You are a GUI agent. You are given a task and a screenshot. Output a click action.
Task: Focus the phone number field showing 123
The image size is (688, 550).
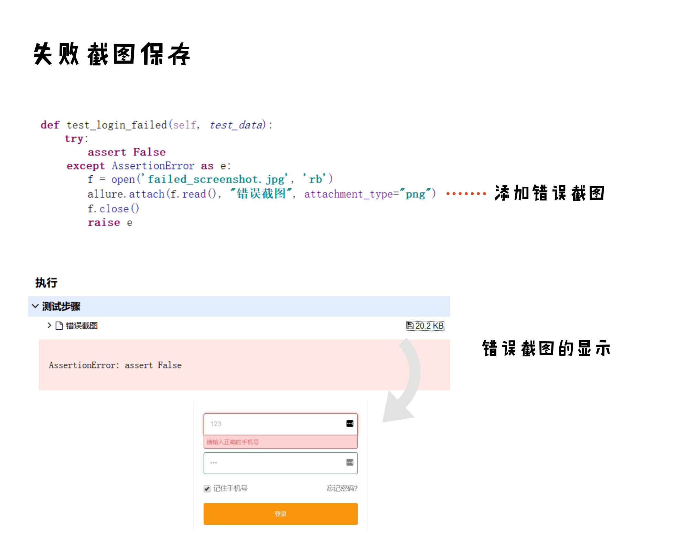(272, 424)
